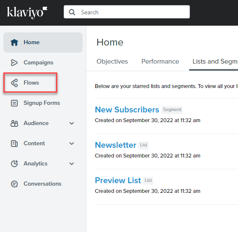Image resolution: width=238 pixels, height=232 pixels.
Task: Click the Audience people icon
Action: [14, 123]
